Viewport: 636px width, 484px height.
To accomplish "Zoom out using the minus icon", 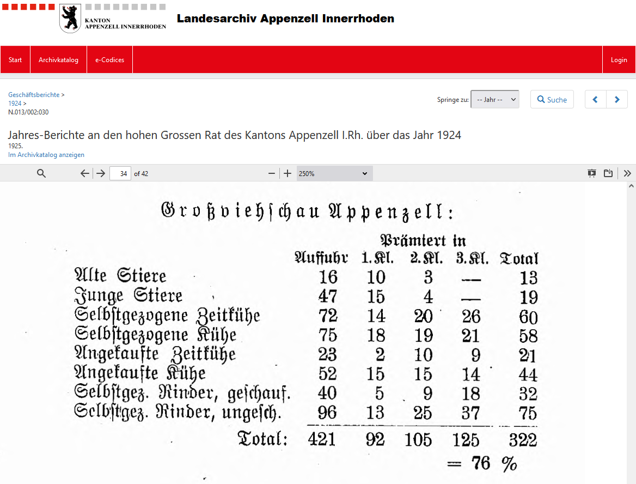I will (272, 173).
